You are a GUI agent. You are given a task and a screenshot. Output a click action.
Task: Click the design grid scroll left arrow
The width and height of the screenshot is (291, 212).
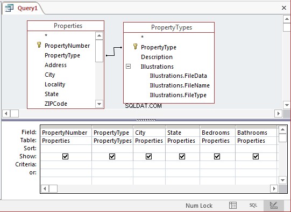(x=45, y=189)
